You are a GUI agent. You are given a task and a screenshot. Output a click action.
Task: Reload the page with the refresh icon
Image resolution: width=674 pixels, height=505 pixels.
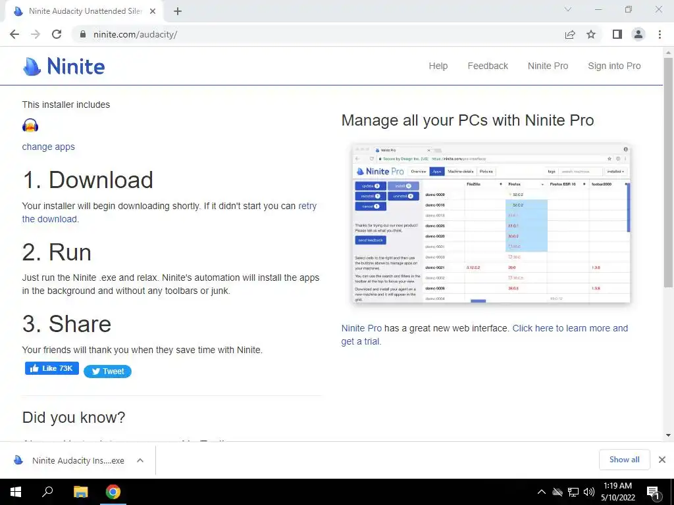pos(57,34)
